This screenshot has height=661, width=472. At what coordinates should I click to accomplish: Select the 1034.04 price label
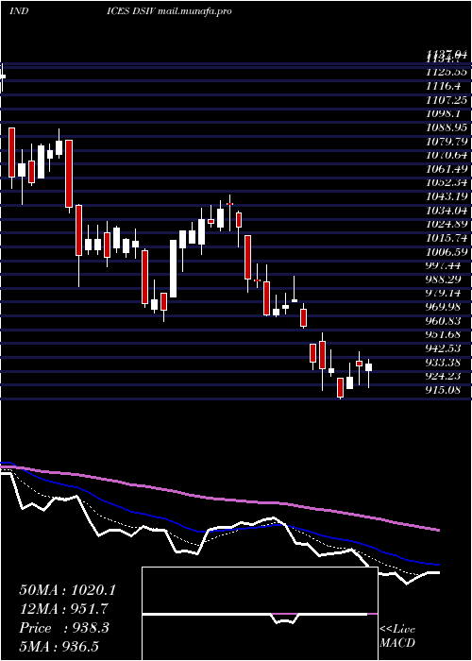(447, 211)
